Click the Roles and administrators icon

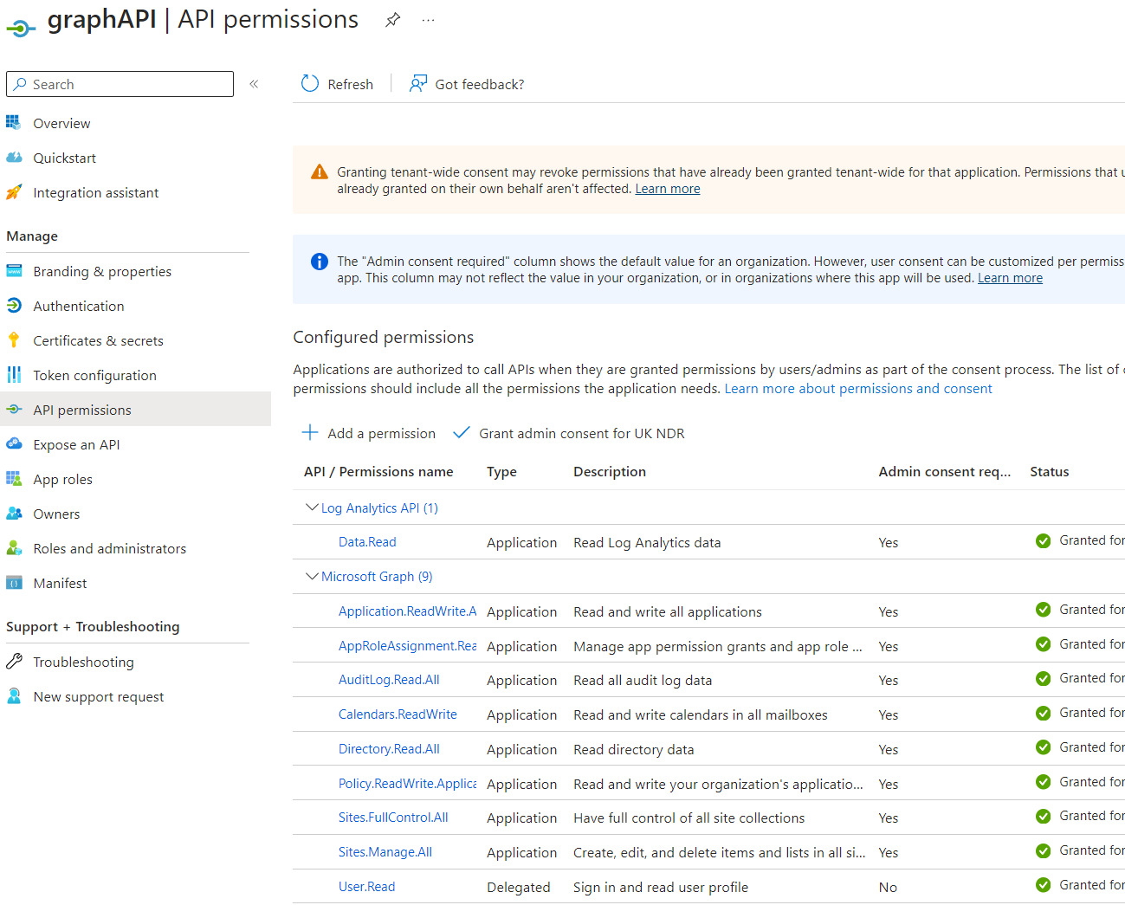tap(14, 548)
